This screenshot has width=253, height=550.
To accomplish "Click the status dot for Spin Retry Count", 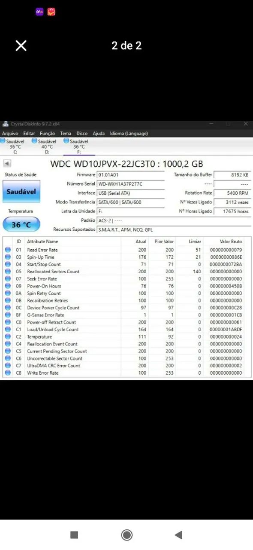I will (x=8, y=293).
